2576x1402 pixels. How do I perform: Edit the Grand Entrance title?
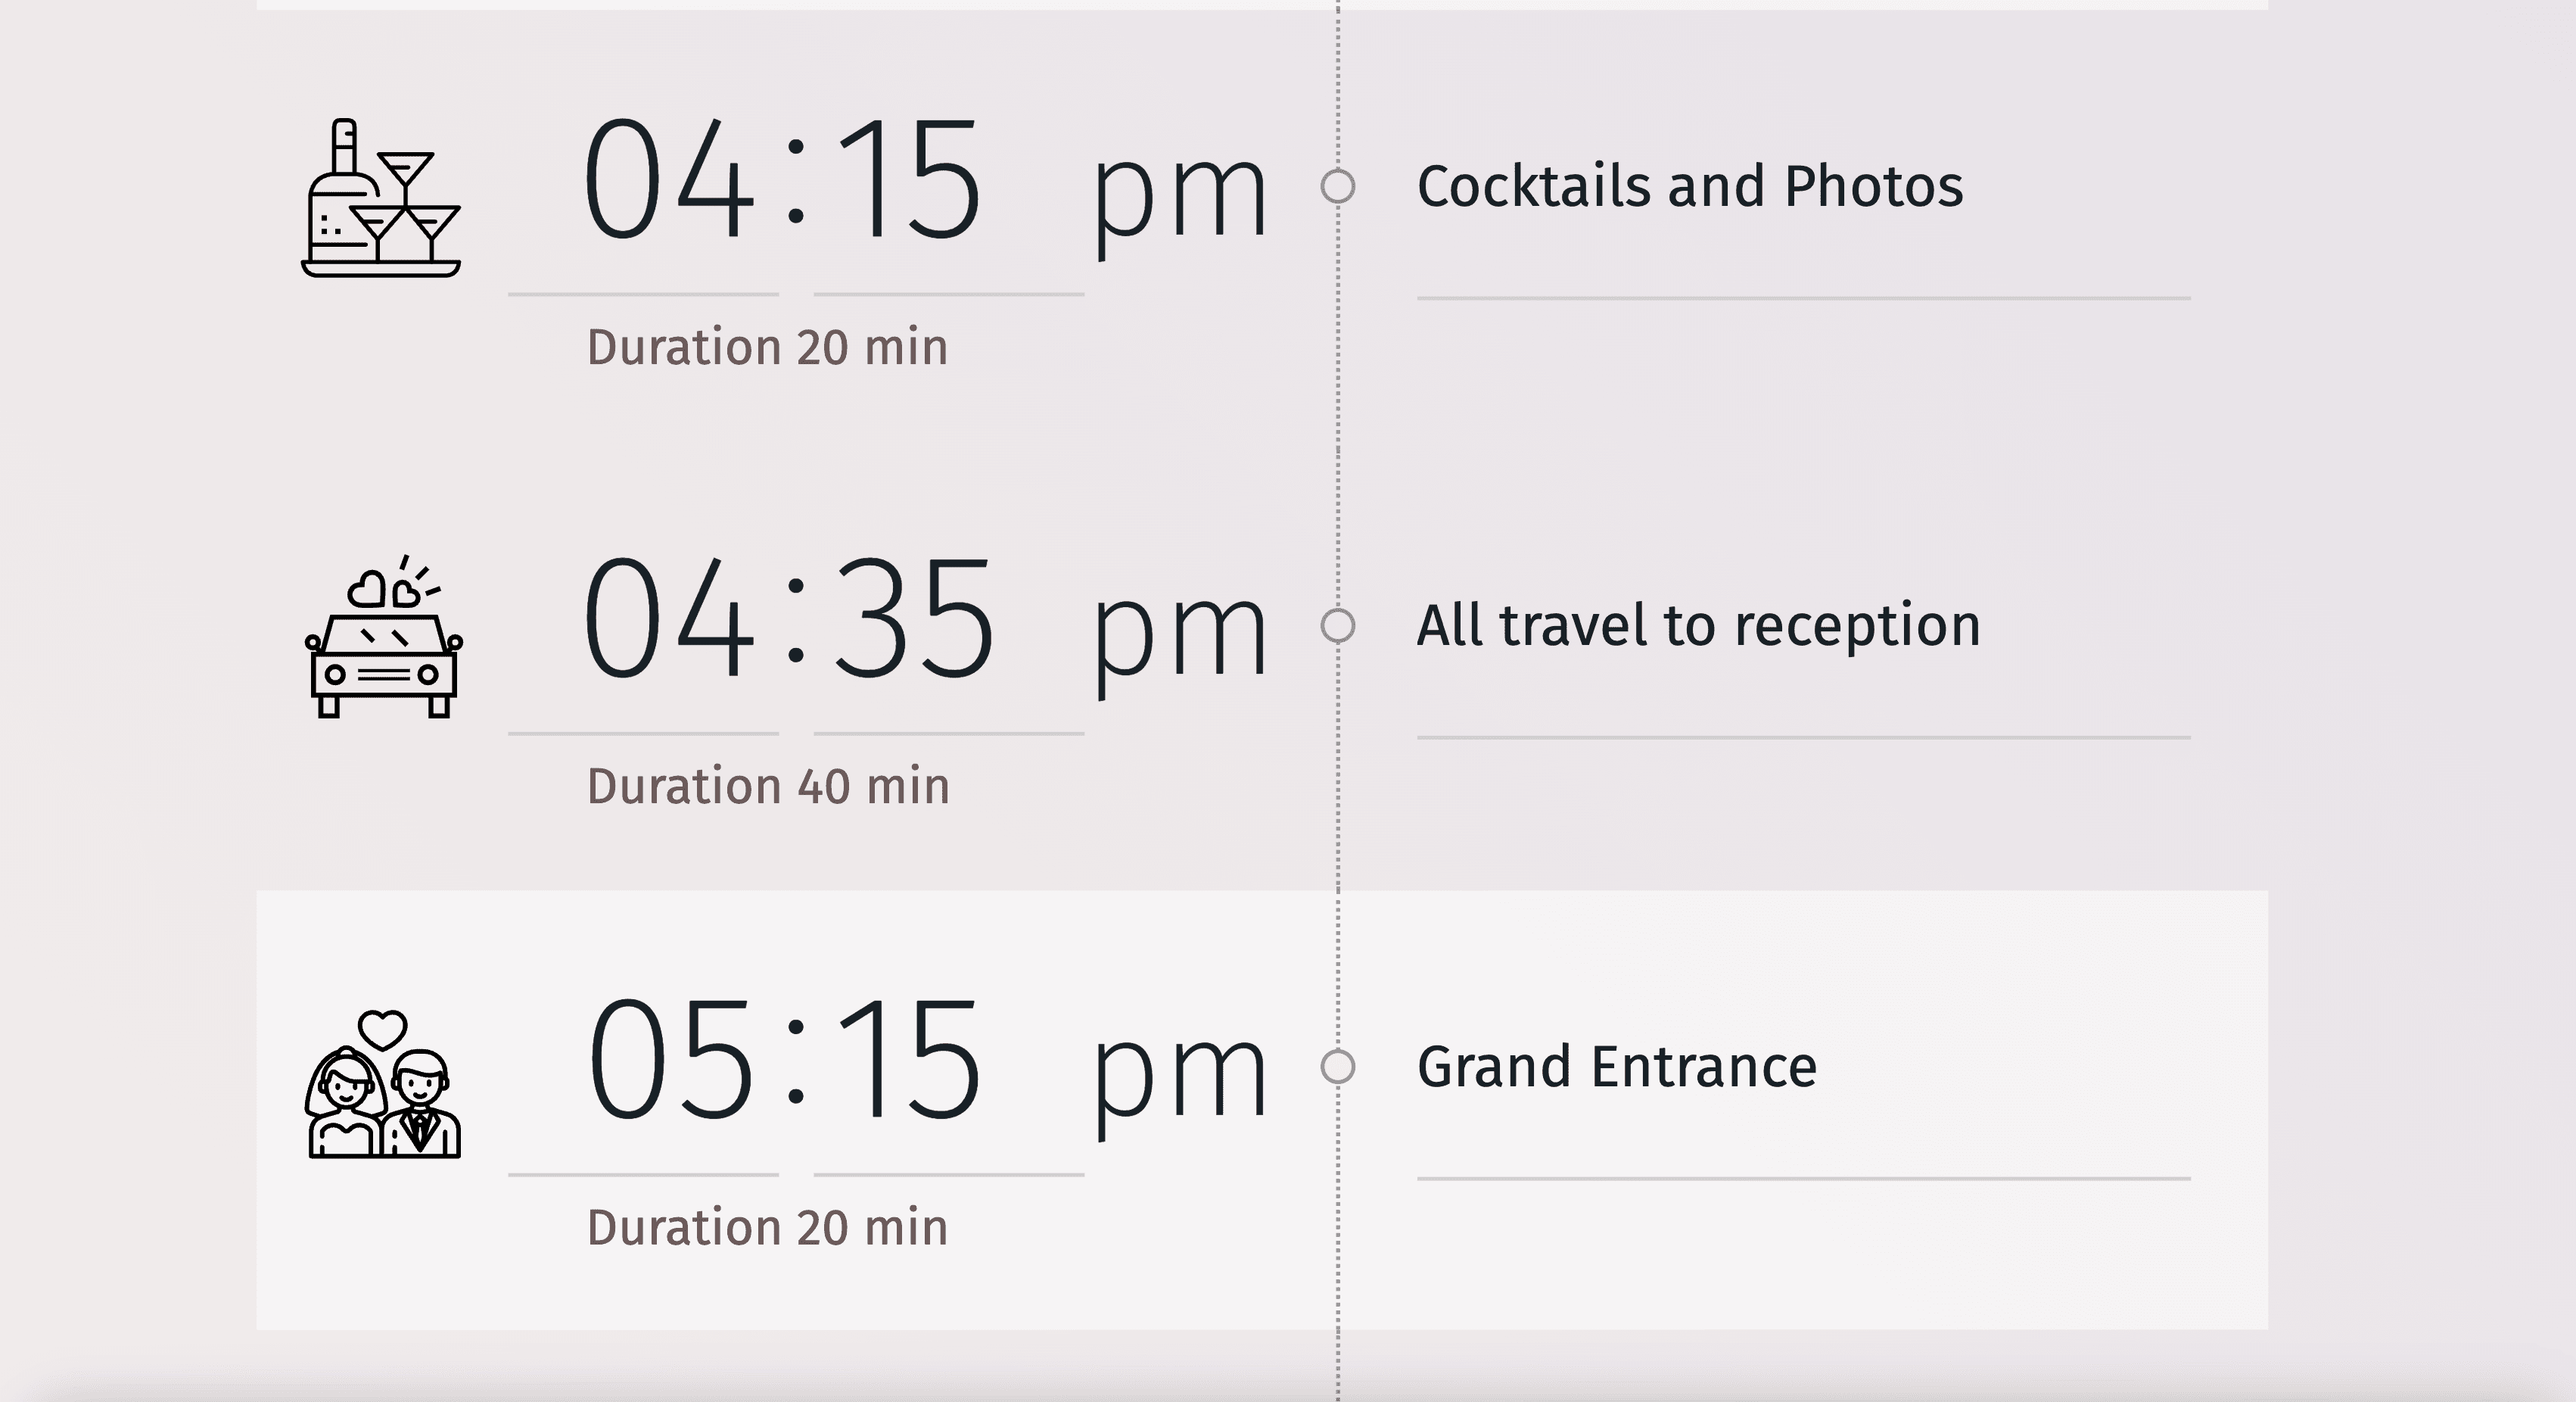(x=1617, y=1067)
